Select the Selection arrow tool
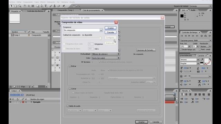 click(12, 6)
